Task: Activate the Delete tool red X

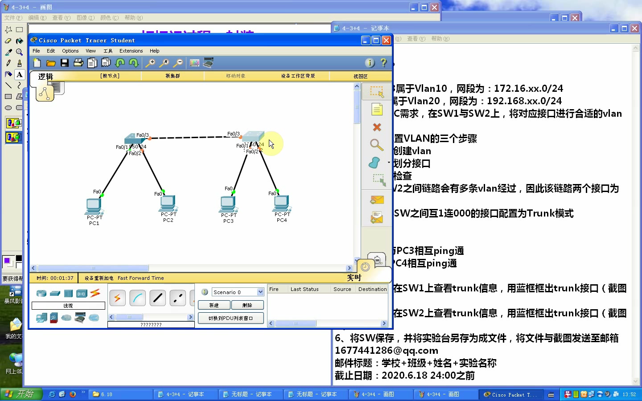Action: 377,127
